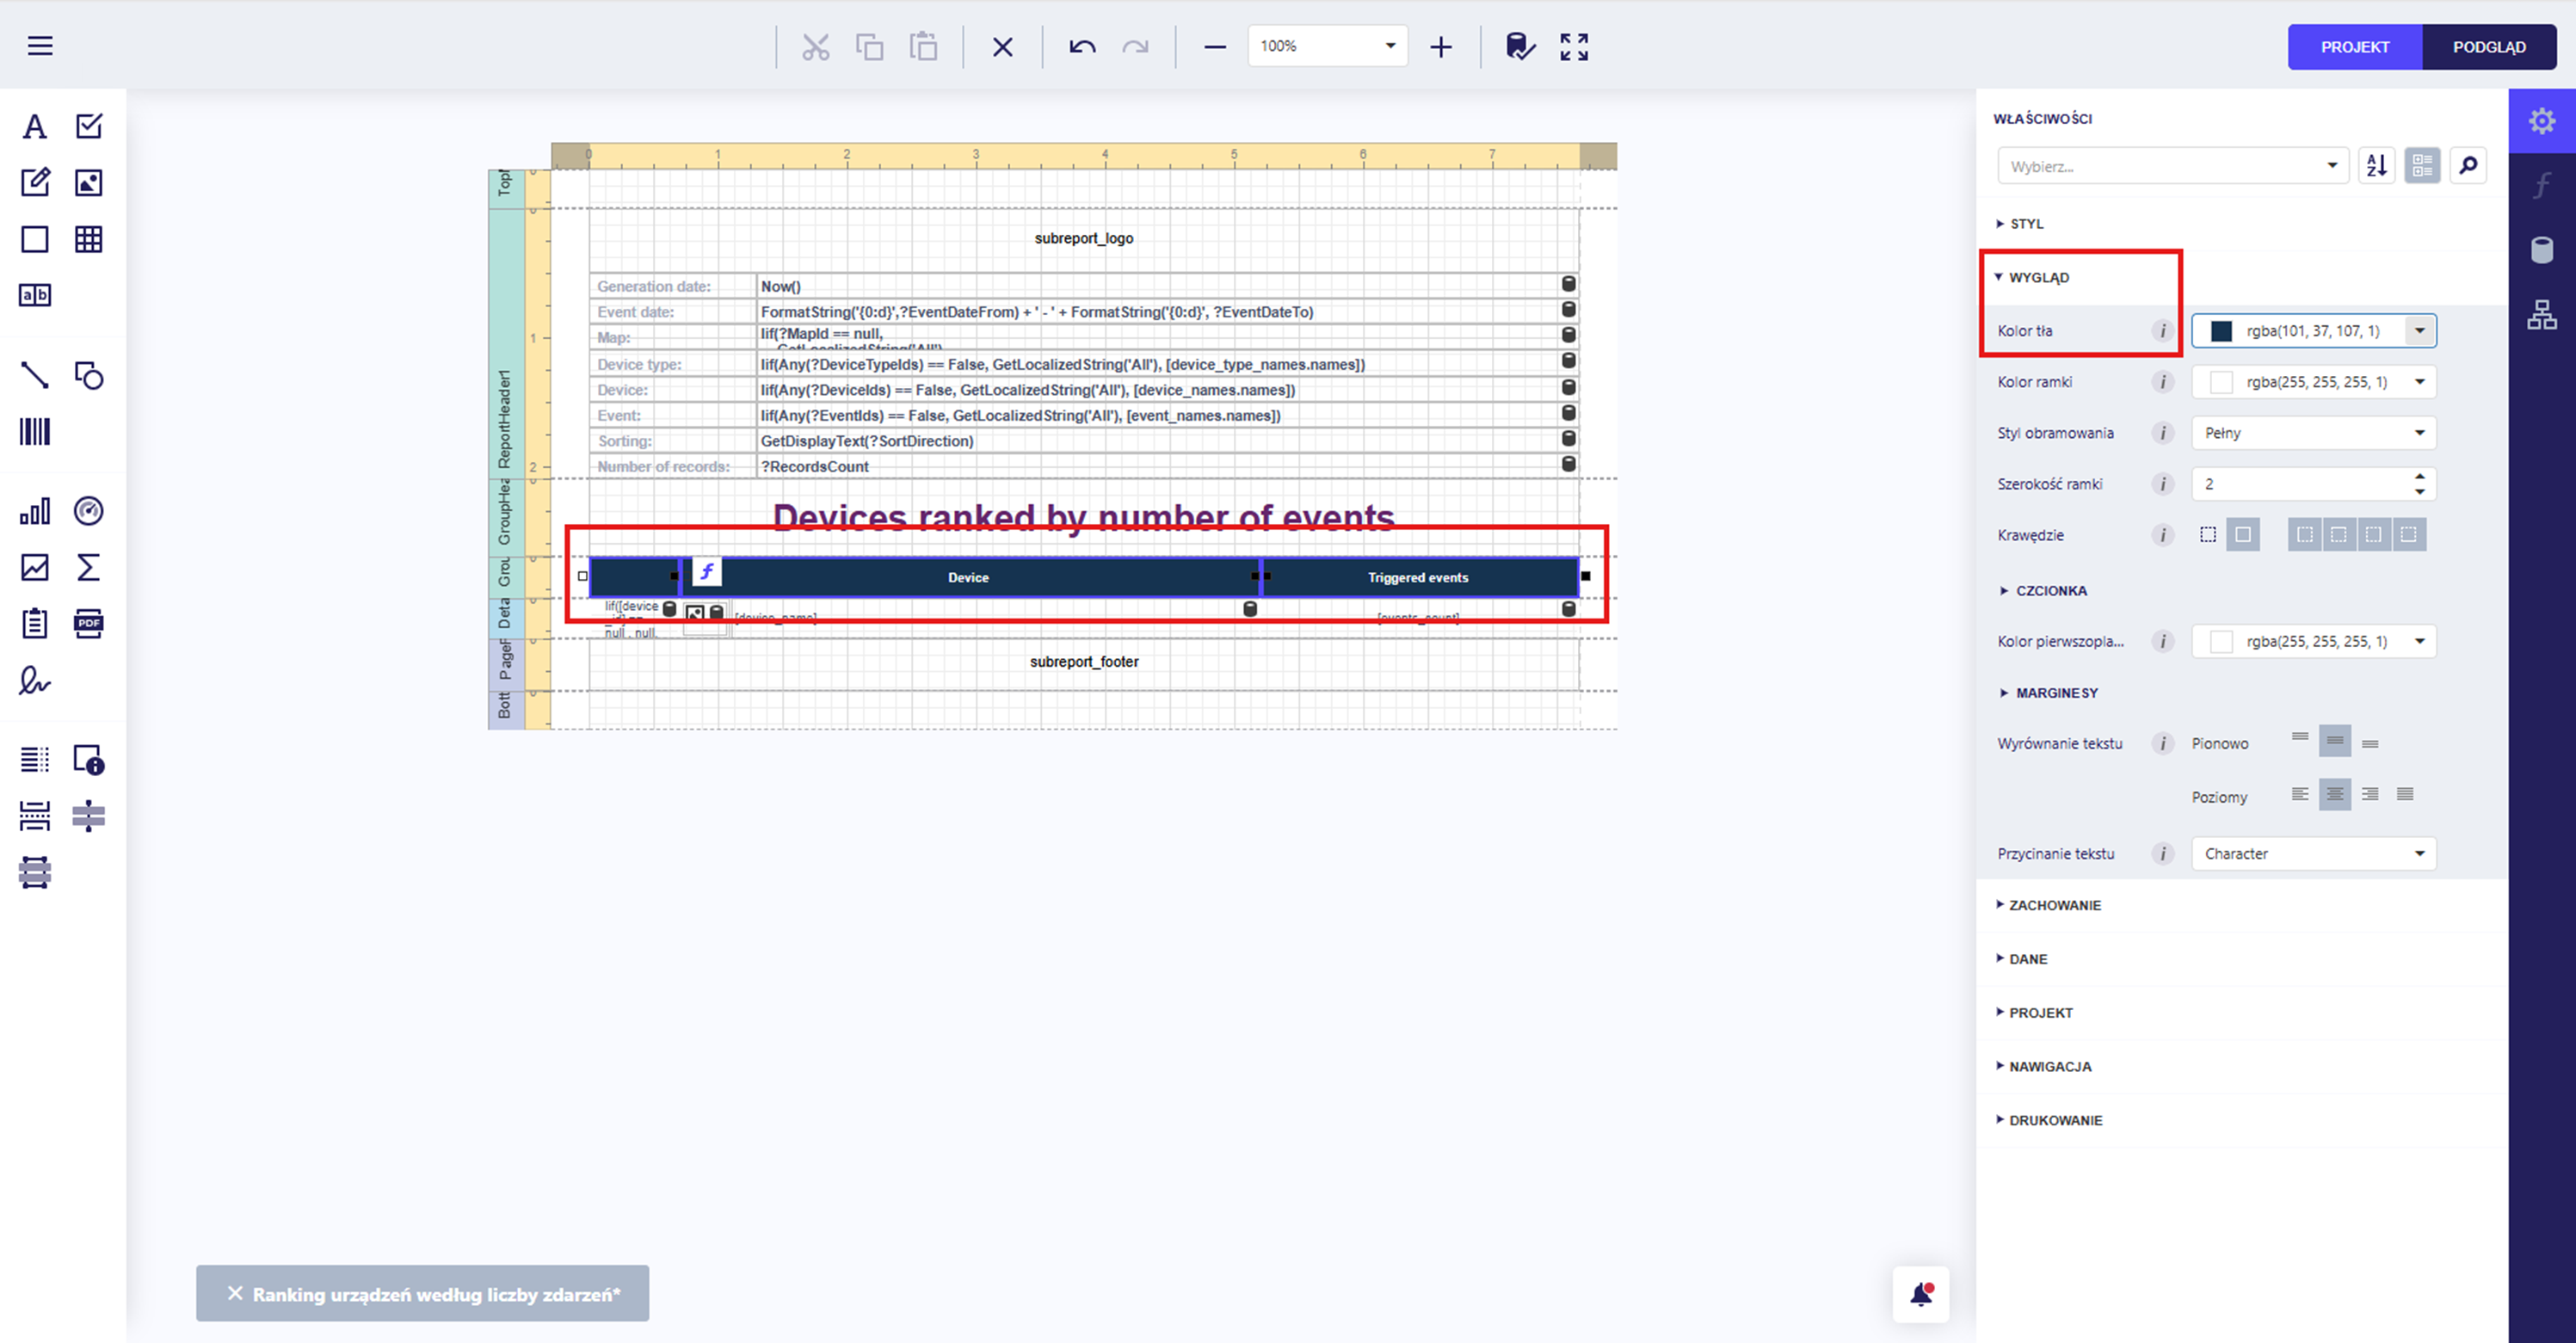Screen dimensions: 2576x1343
Task: Click the Kolor tła color swatch
Action: [2221, 331]
